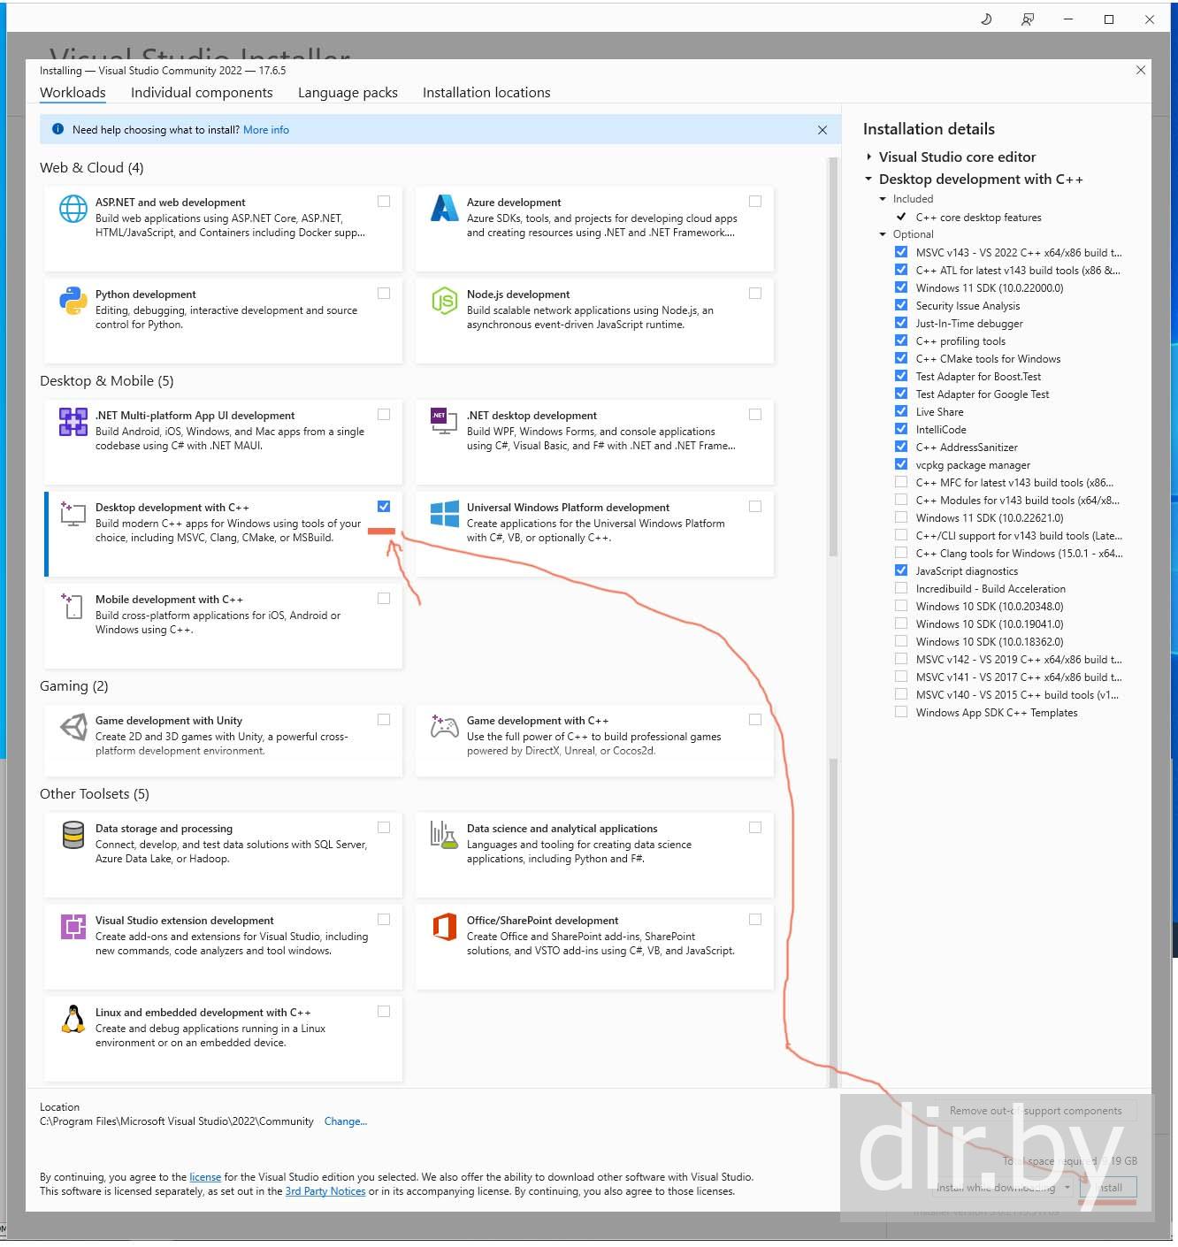Image resolution: width=1178 pixels, height=1247 pixels.
Task: Check the .NET desktop development workload
Action: (x=755, y=415)
